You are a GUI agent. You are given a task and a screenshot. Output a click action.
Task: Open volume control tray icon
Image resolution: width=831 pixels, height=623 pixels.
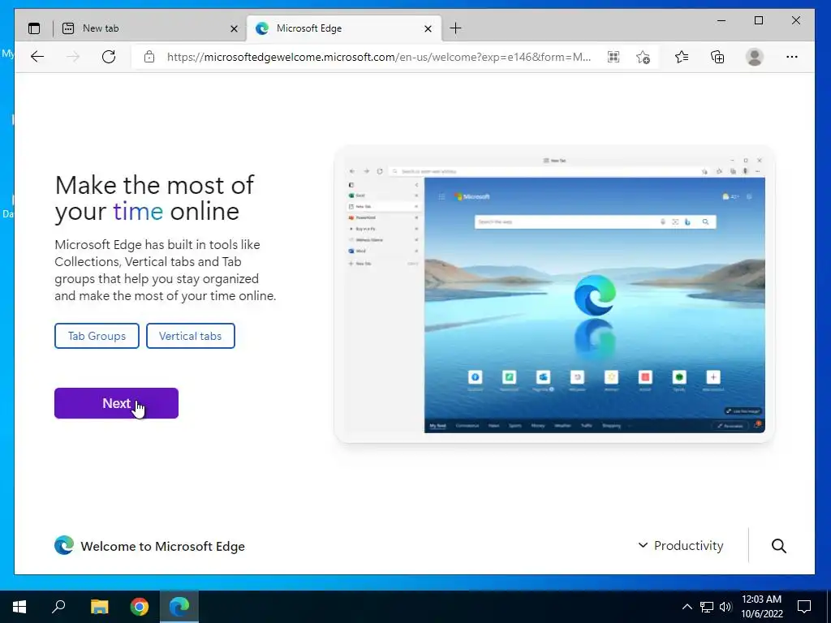(725, 607)
